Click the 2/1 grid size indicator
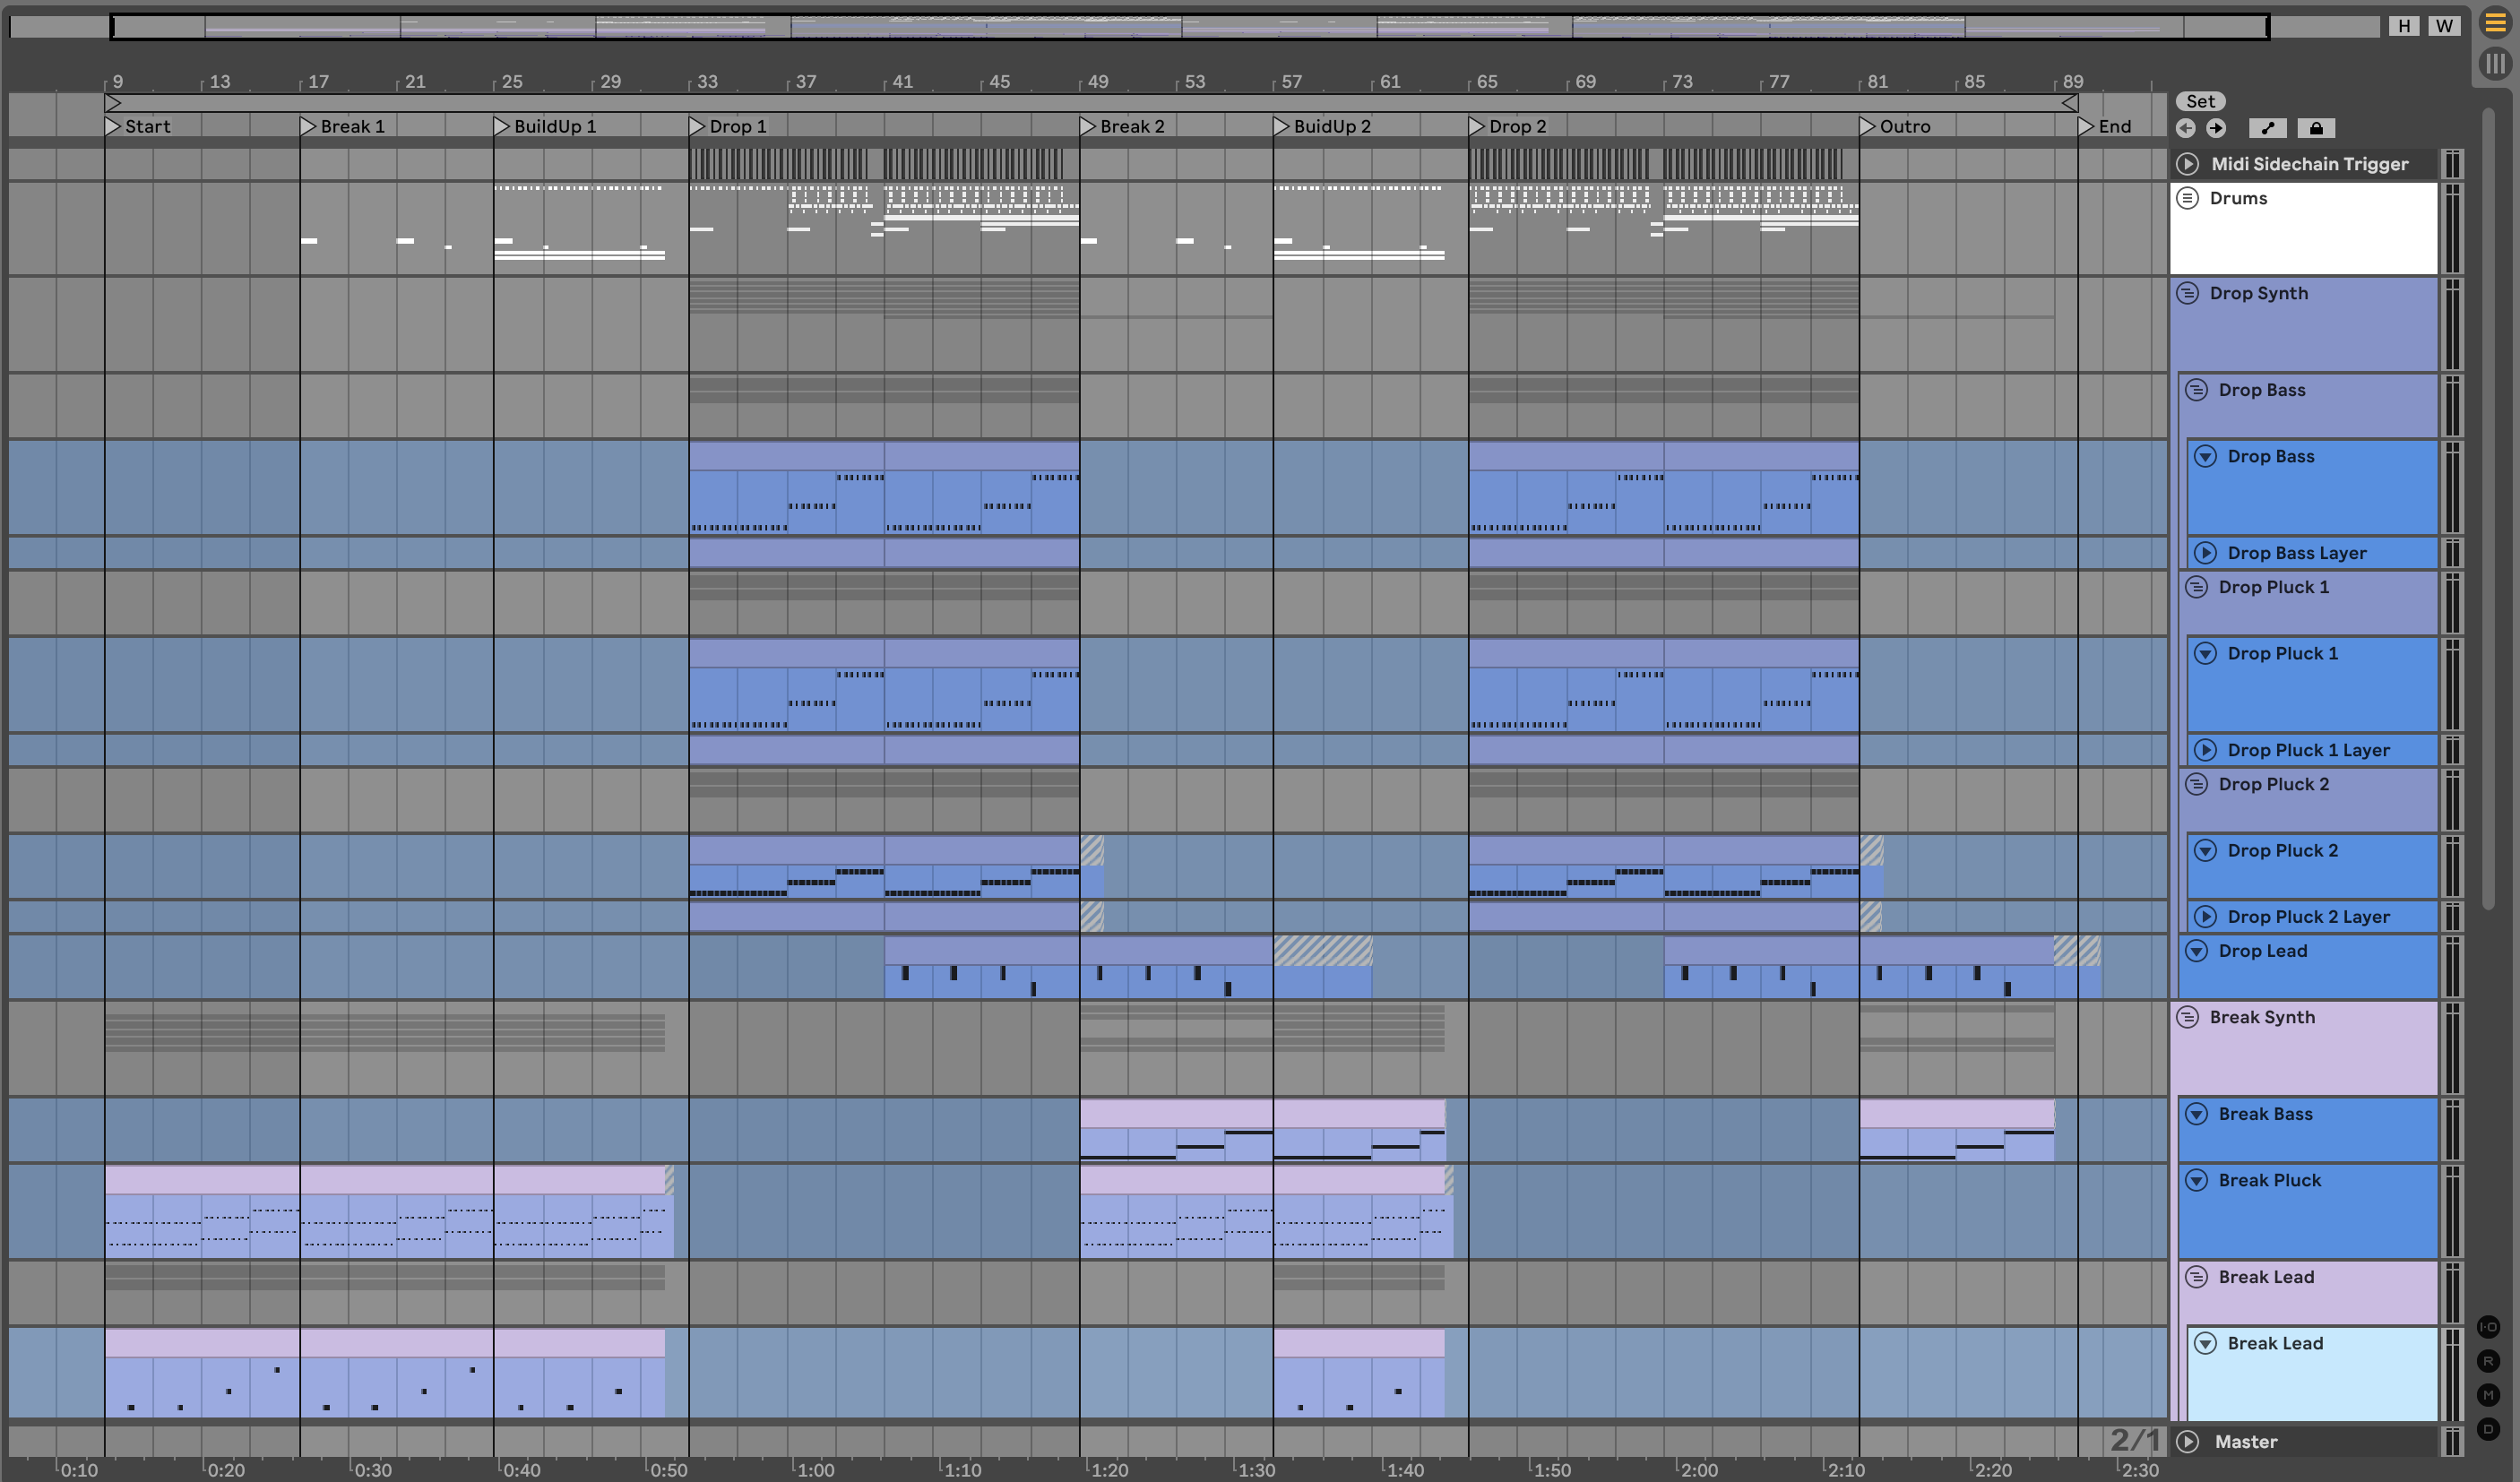This screenshot has height=1482, width=2520. click(x=2135, y=1440)
